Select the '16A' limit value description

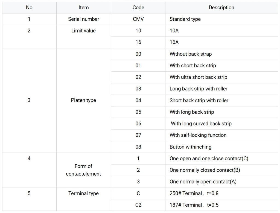174,42
